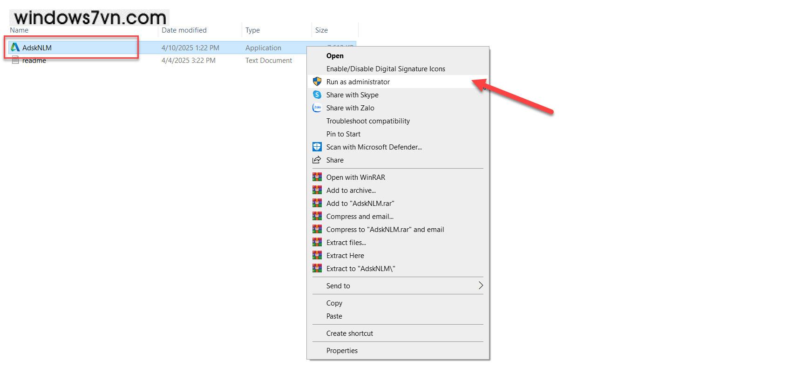Sort files by Size column header
The height and width of the screenshot is (381, 801).
click(321, 30)
